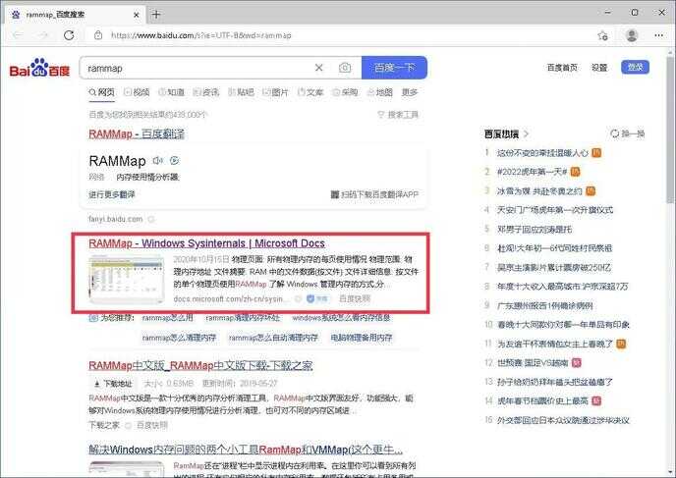Switch to the 文库 tab
The image size is (676, 478).
point(310,92)
